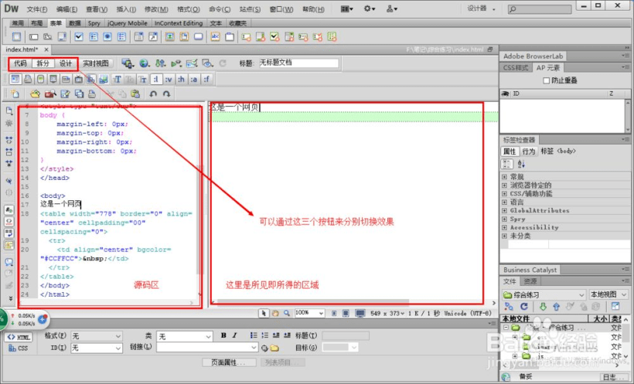634x384 pixels.
Task: Expand the CSS/辅助功能 attribute category
Action: click(504, 194)
